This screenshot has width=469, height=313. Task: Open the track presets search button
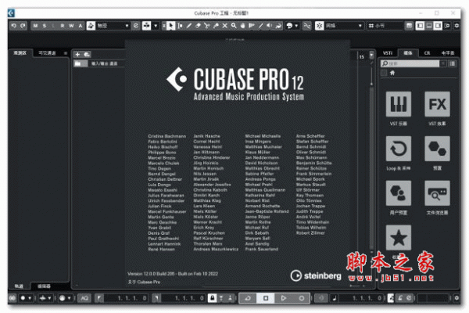pos(87,54)
